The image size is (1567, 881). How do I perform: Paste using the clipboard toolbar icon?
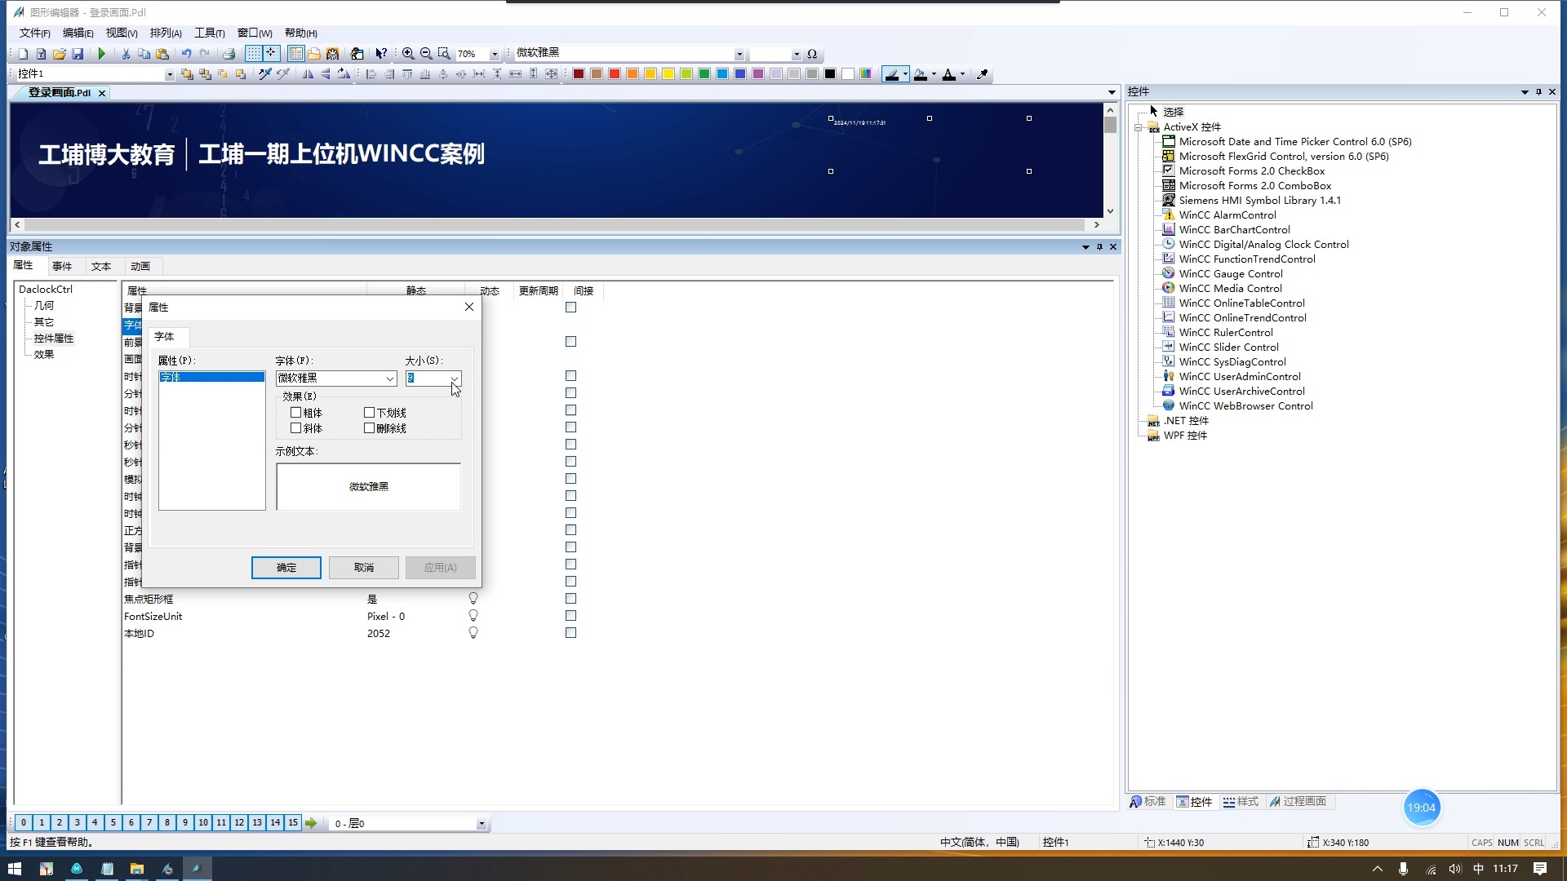pyautogui.click(x=162, y=54)
